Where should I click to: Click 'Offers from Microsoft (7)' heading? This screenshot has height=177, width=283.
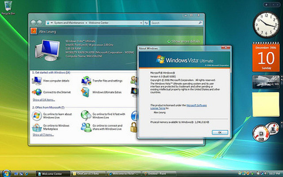(x=48, y=107)
